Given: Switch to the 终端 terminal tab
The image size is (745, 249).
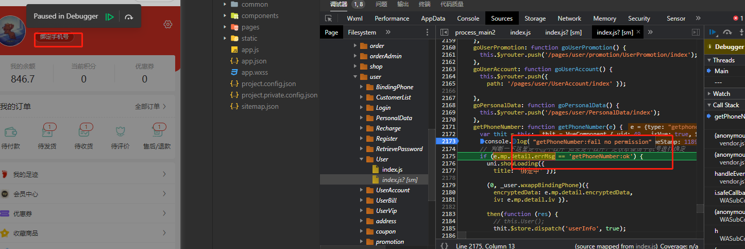Looking at the screenshot, I should pyautogui.click(x=425, y=4).
